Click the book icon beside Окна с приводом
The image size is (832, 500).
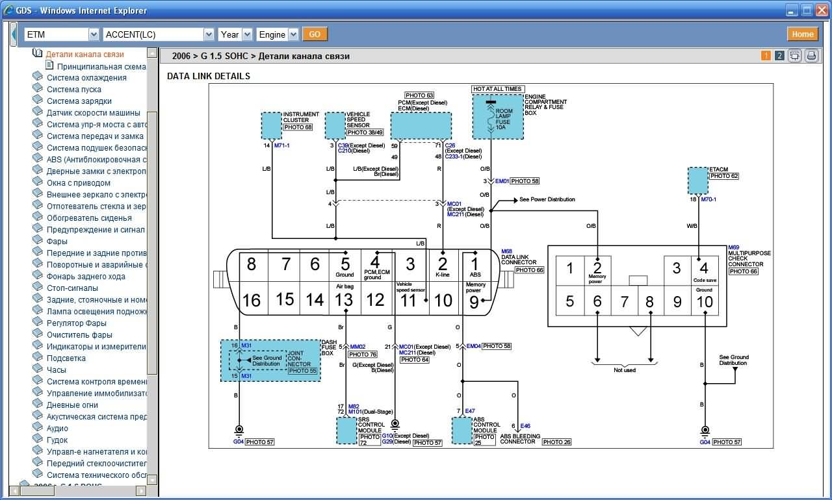coord(38,182)
